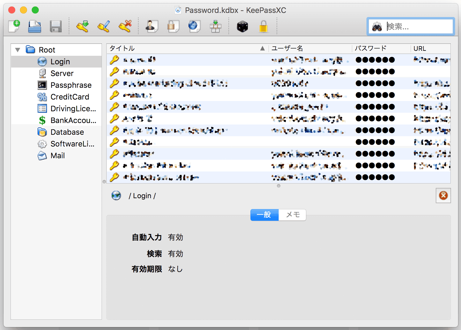This screenshot has height=330, width=461.
Task: Lock the database with padlock icon
Action: [x=263, y=26]
